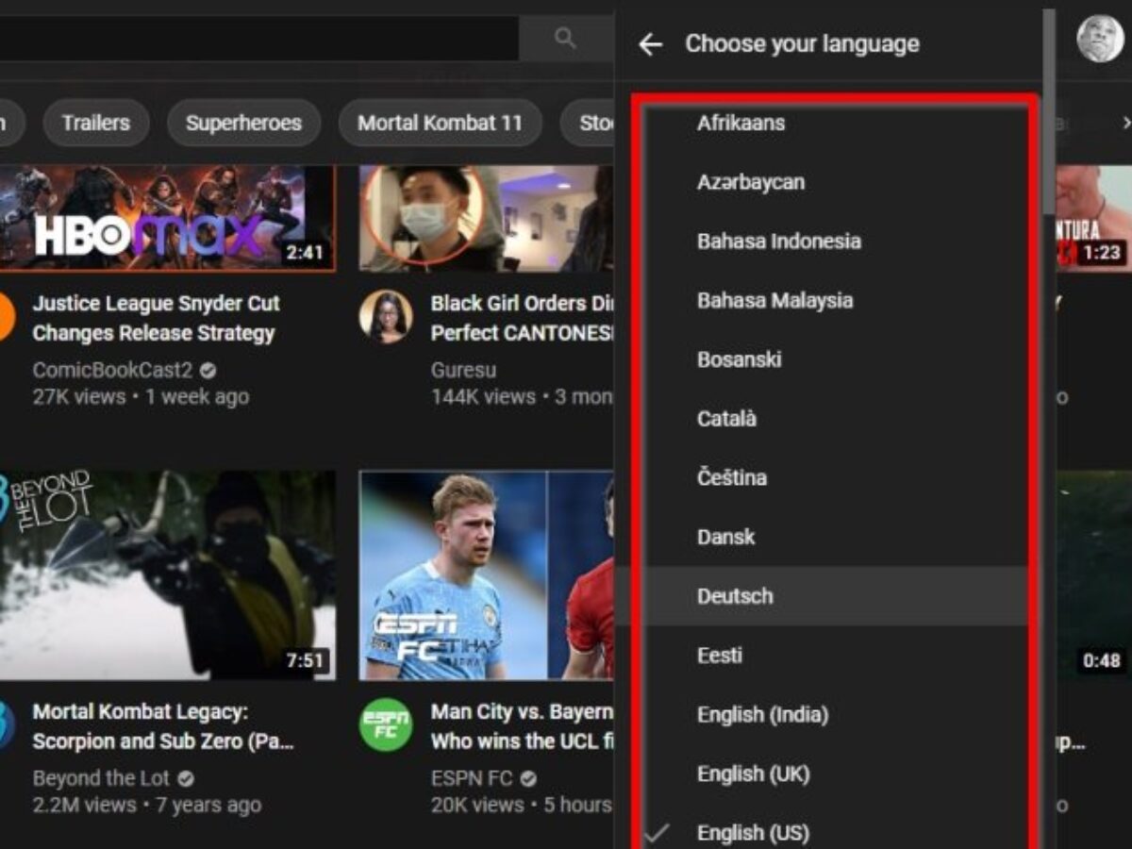Open the account avatar menu
The image size is (1132, 849).
pyautogui.click(x=1100, y=39)
